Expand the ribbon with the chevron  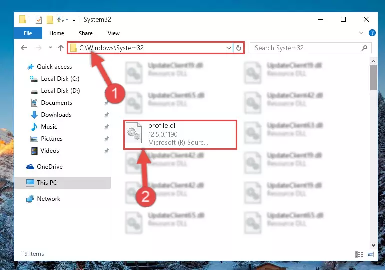coord(361,33)
